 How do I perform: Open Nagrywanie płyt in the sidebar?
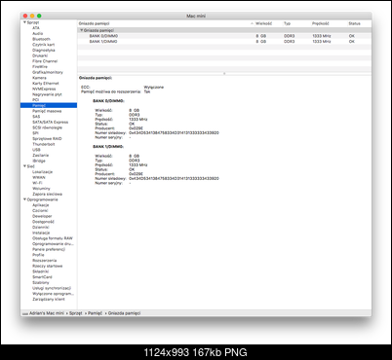point(47,94)
